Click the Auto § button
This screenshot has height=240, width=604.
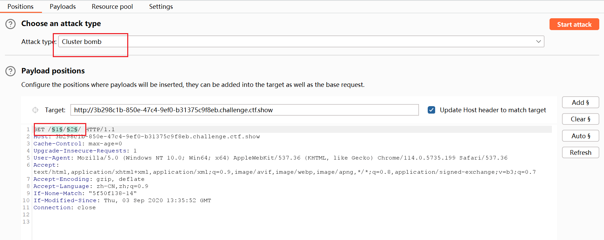(x=580, y=136)
